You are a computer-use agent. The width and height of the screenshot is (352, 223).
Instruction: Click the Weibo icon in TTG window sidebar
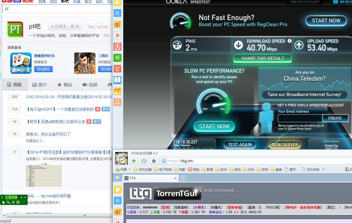pyautogui.click(x=118, y=212)
